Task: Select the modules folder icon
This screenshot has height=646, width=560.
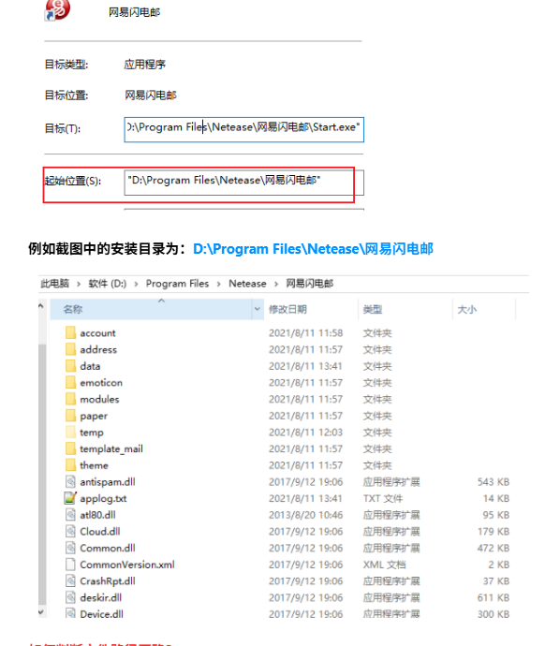Action: [x=70, y=399]
